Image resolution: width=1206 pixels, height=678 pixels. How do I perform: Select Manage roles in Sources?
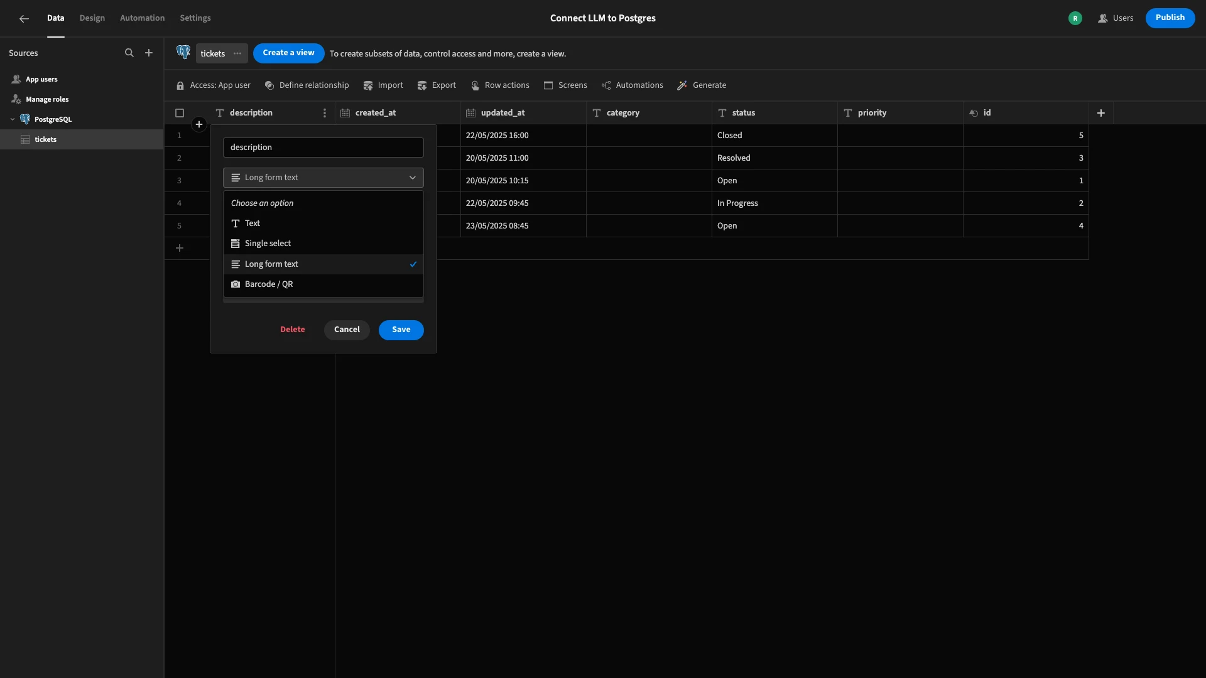pyautogui.click(x=82, y=100)
